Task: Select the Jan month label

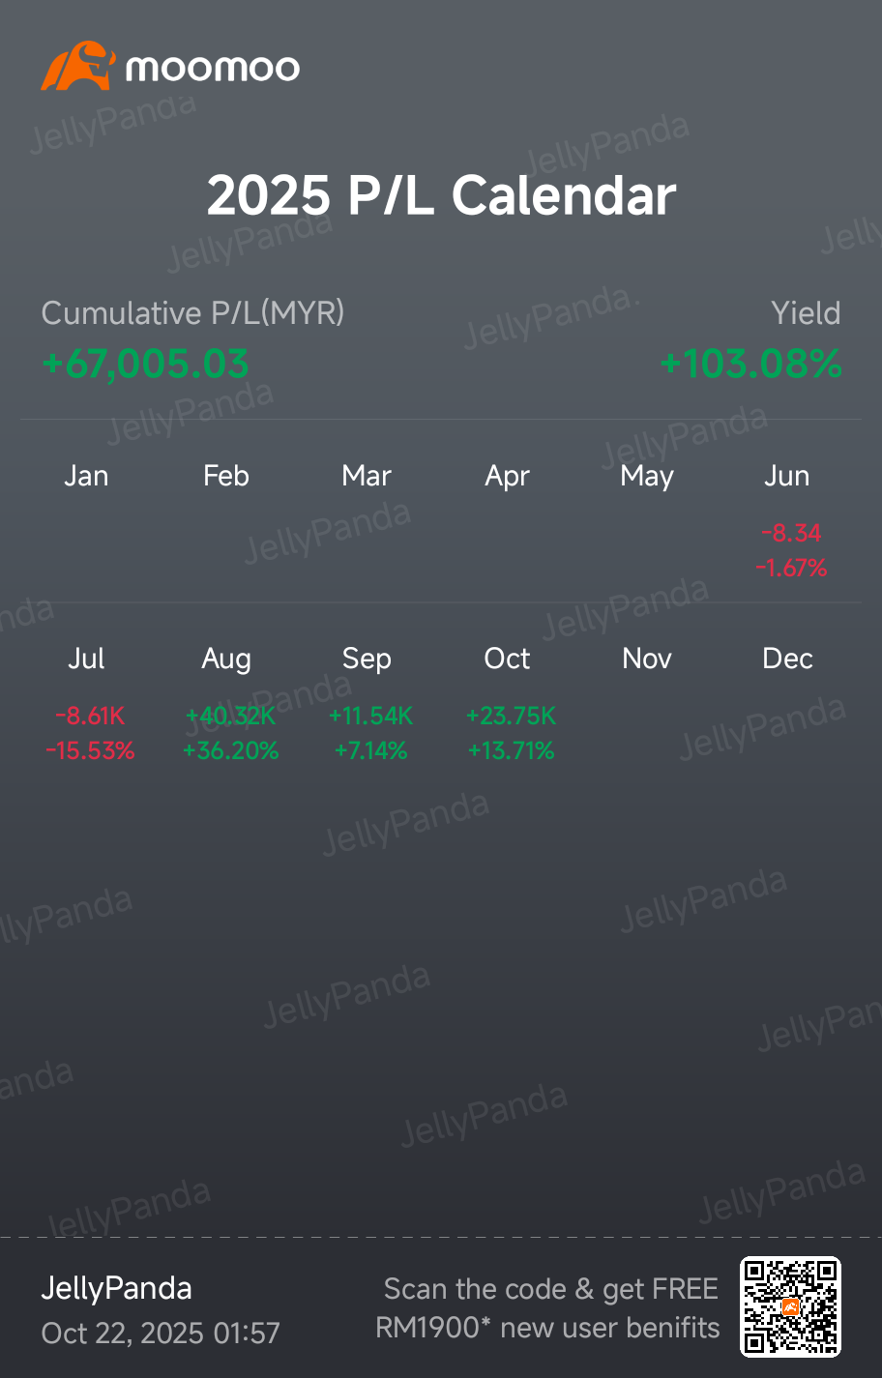Action: point(86,476)
